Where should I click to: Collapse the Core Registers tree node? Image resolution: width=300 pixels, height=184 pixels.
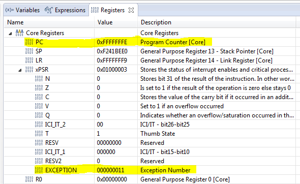tap(10, 34)
